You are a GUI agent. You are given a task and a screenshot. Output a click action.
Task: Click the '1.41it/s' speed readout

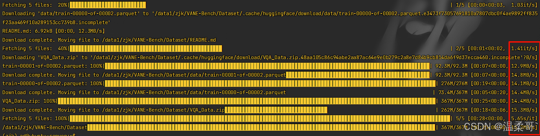click(524, 49)
